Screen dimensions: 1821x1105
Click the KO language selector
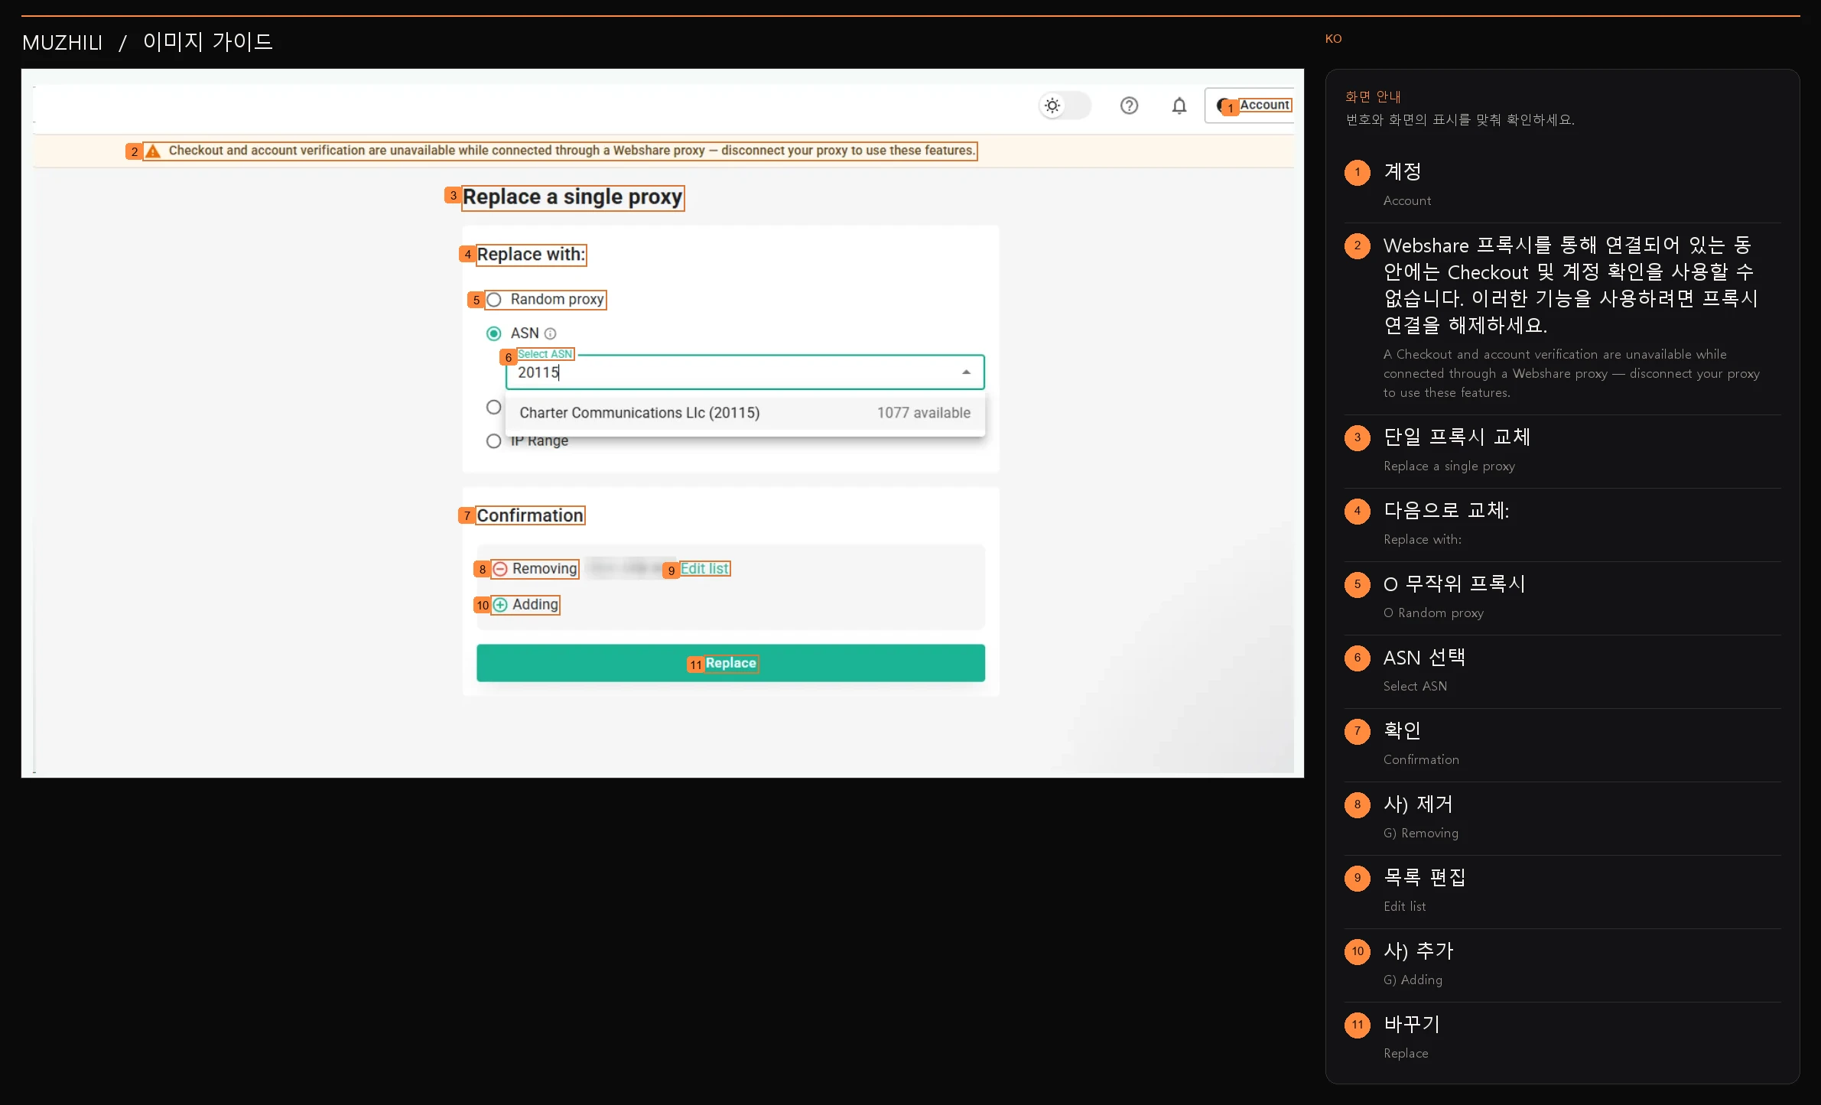1333,39
